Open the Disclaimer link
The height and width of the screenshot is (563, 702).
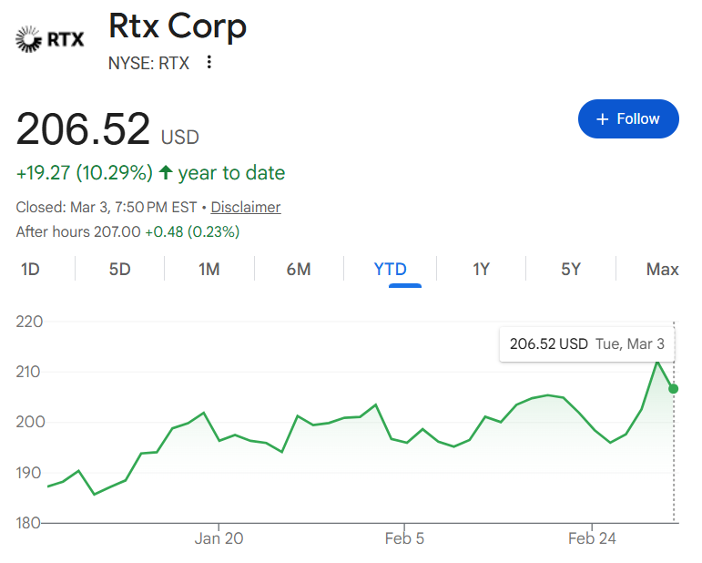(246, 207)
